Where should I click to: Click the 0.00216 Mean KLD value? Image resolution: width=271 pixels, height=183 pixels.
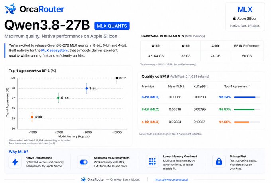175,110
